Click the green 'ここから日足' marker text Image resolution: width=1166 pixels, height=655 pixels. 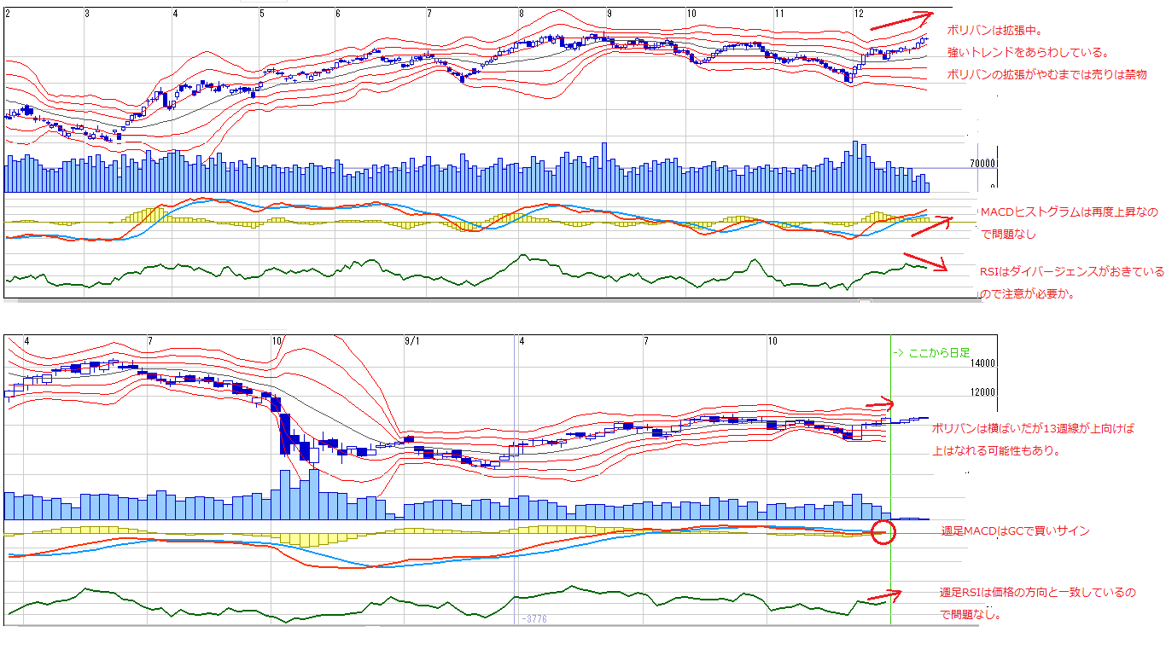coord(930,353)
